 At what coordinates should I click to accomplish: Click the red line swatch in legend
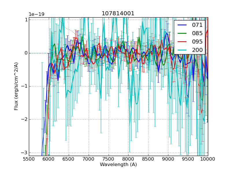182,42
